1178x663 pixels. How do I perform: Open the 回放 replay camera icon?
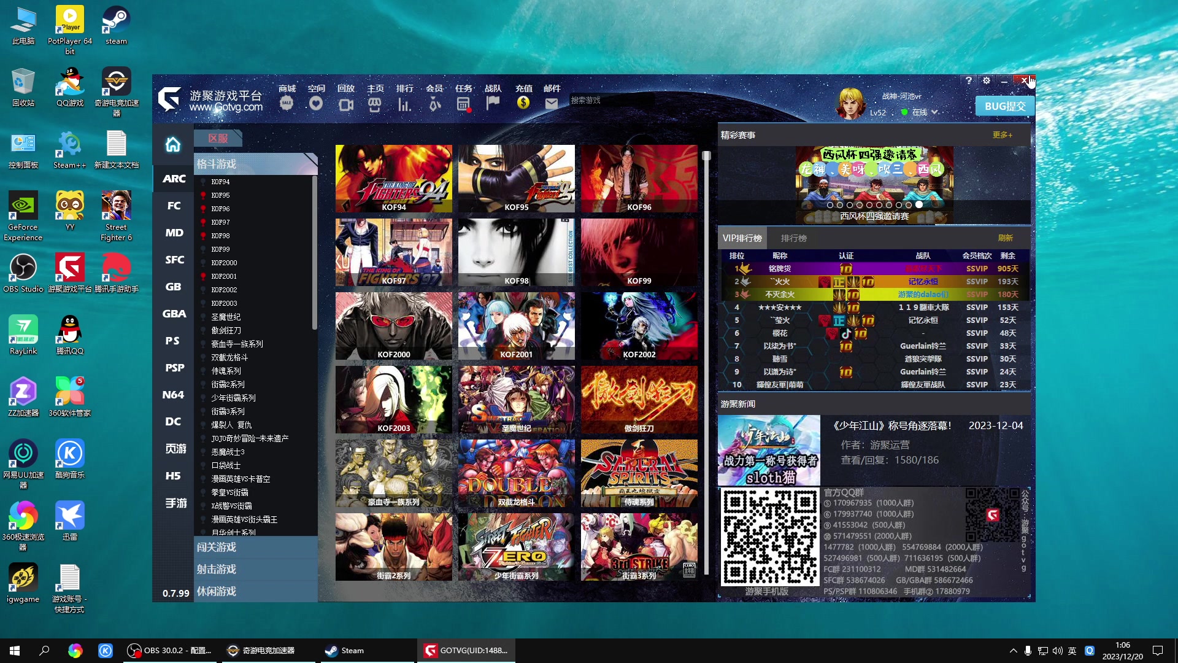[x=345, y=104]
